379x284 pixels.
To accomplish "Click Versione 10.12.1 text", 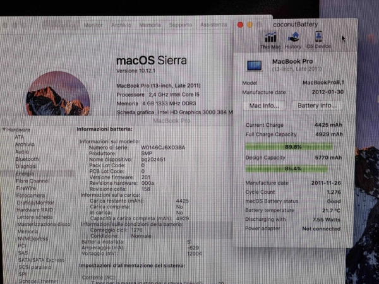I will (136, 71).
